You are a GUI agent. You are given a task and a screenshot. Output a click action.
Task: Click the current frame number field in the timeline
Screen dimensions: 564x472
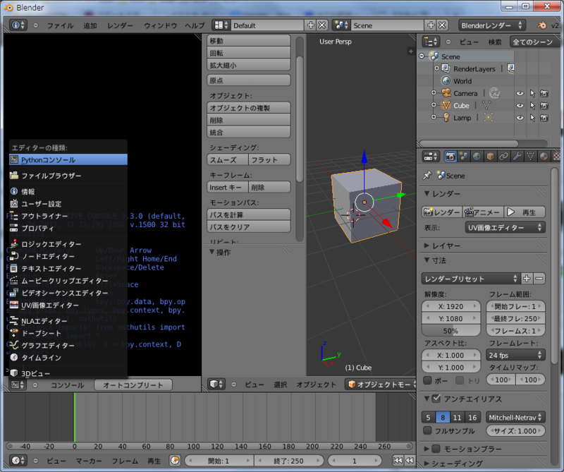[x=355, y=460]
